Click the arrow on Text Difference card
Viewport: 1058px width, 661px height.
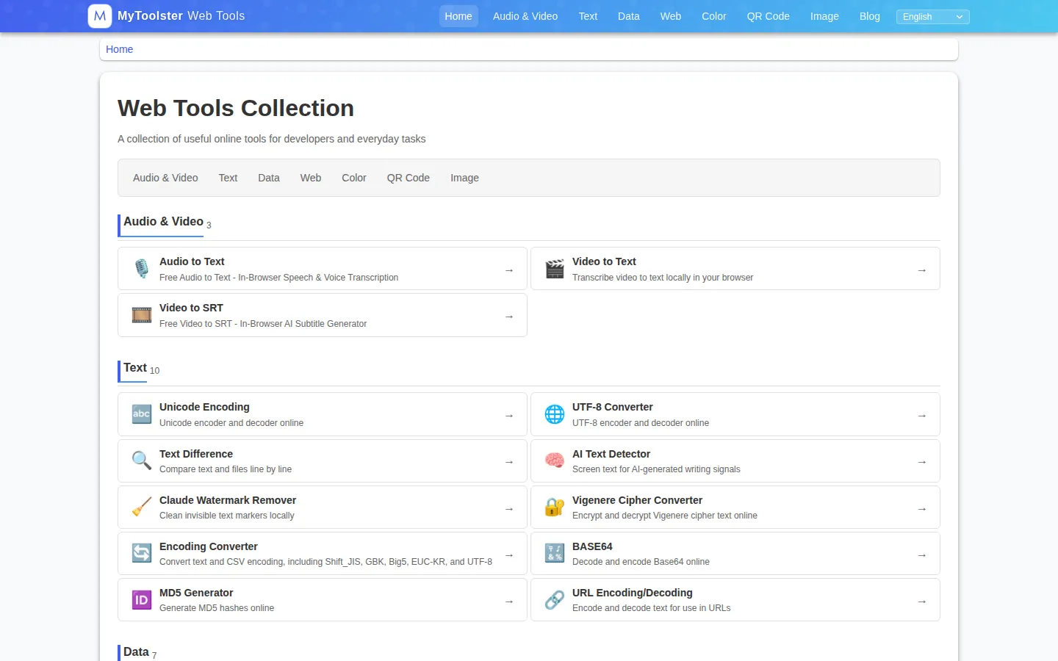pyautogui.click(x=509, y=462)
